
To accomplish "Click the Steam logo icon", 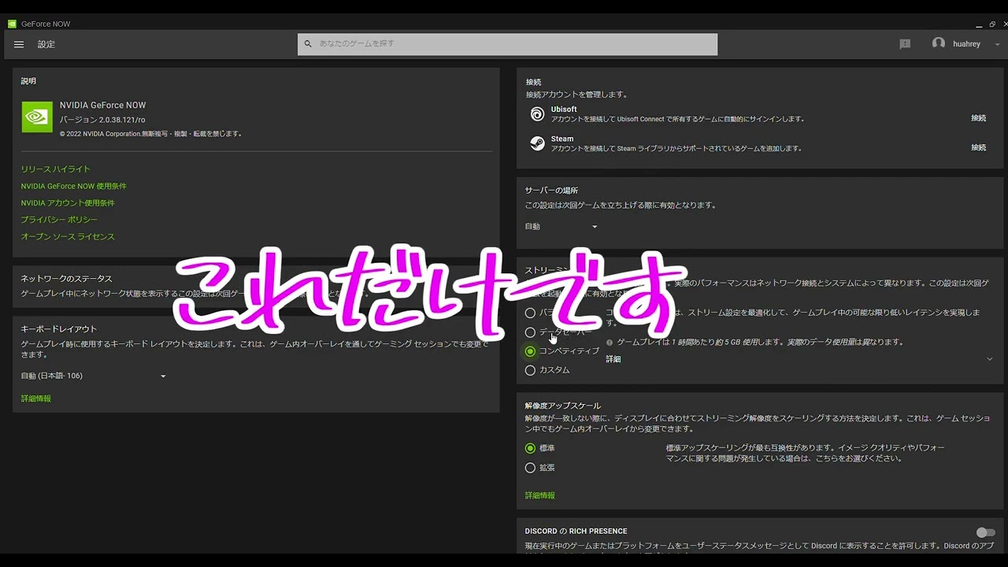I will pyautogui.click(x=537, y=143).
